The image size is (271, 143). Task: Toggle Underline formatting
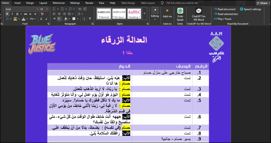pos(17,14)
